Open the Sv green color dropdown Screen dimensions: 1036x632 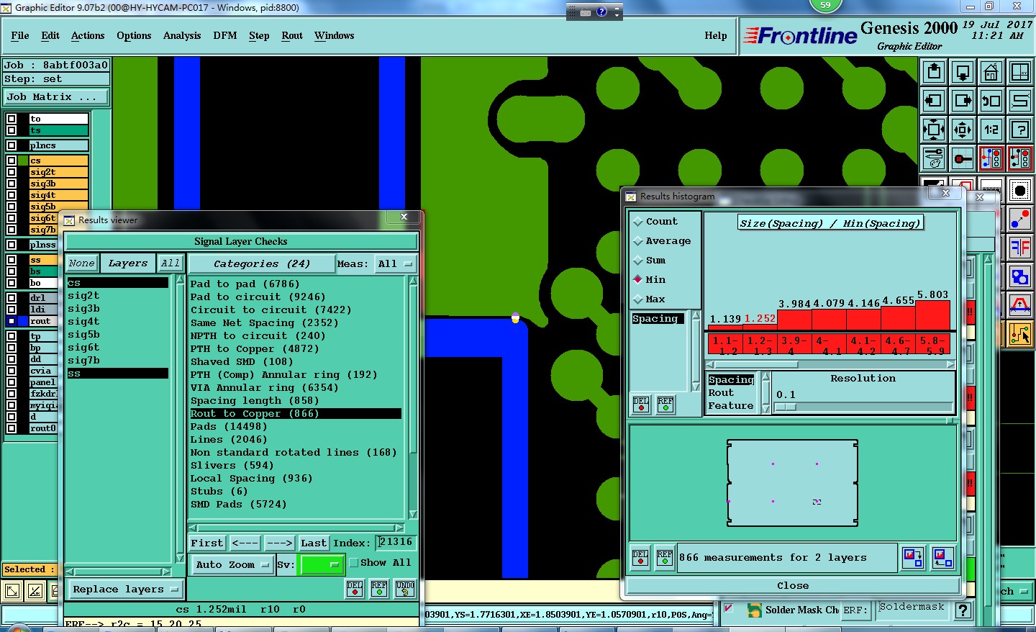322,564
